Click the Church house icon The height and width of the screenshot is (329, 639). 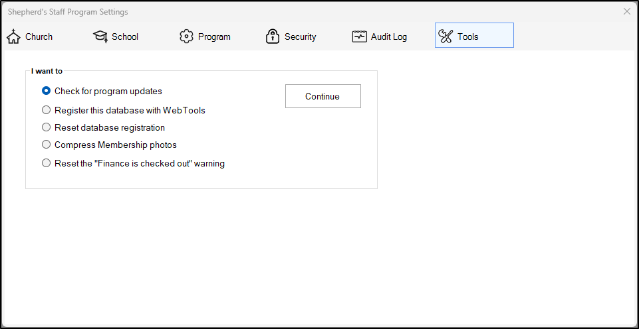(x=13, y=36)
